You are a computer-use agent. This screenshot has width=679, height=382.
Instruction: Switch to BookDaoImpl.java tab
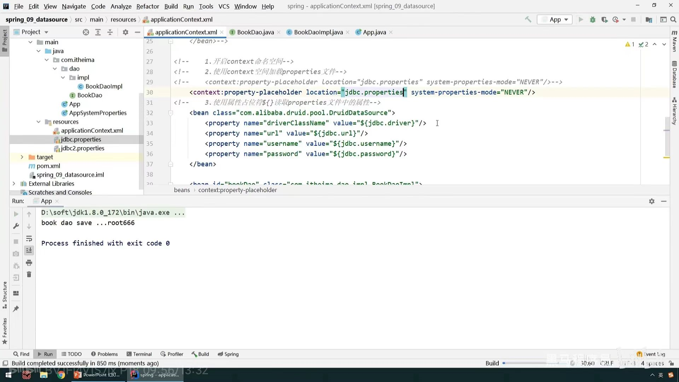click(x=318, y=32)
